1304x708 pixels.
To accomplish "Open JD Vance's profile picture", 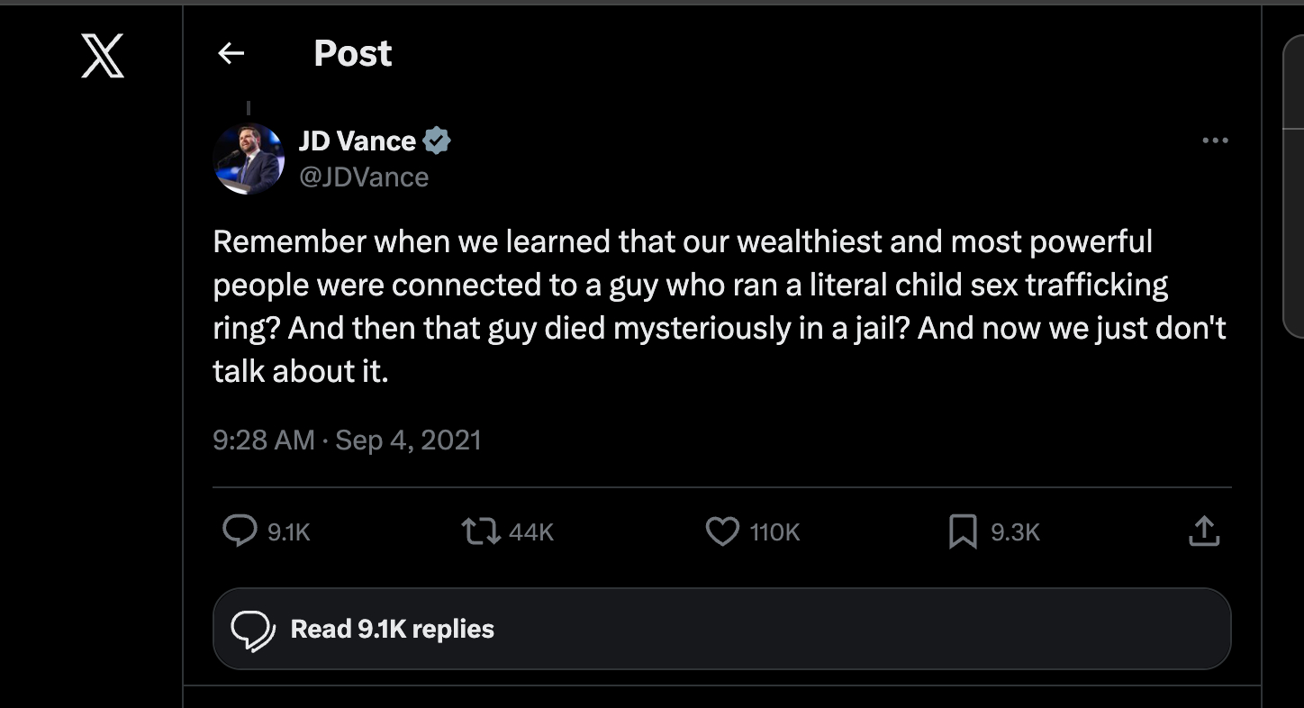I will coord(249,159).
